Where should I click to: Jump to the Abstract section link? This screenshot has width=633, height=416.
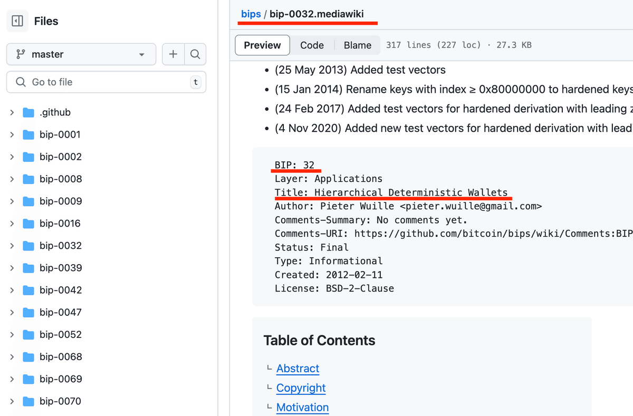coord(298,369)
